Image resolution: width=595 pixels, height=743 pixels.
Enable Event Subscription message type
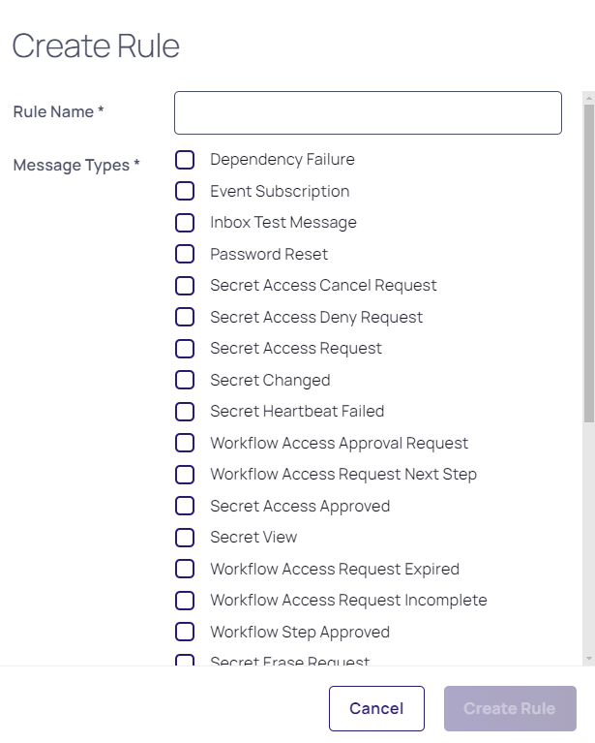point(185,191)
